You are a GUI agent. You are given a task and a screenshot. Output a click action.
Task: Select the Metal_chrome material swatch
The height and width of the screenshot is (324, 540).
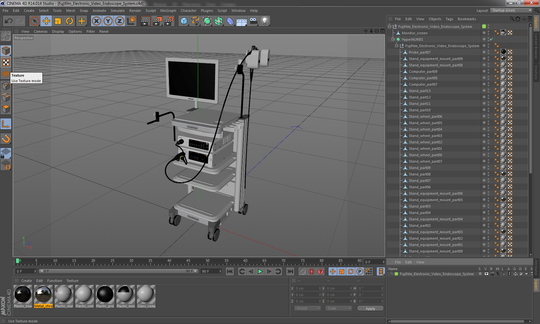point(43,296)
